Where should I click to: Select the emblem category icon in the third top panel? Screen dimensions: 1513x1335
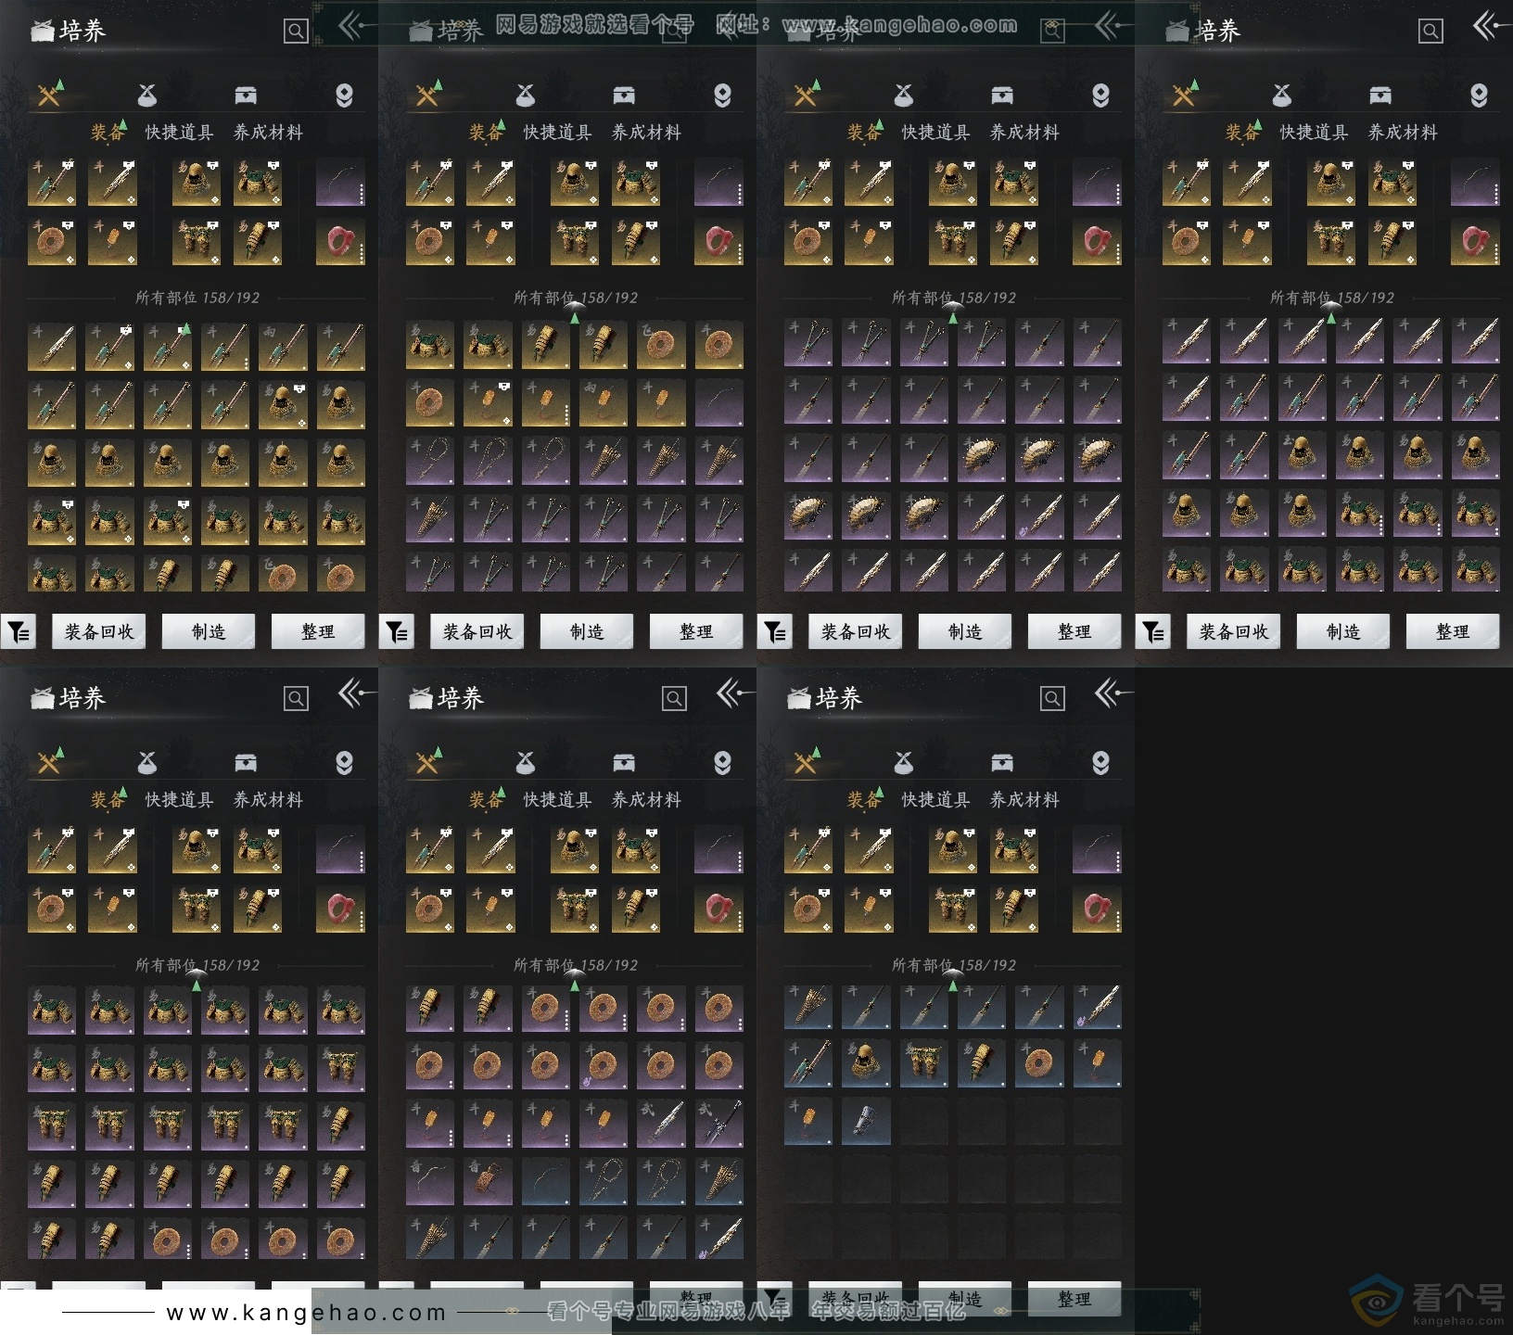(1100, 95)
